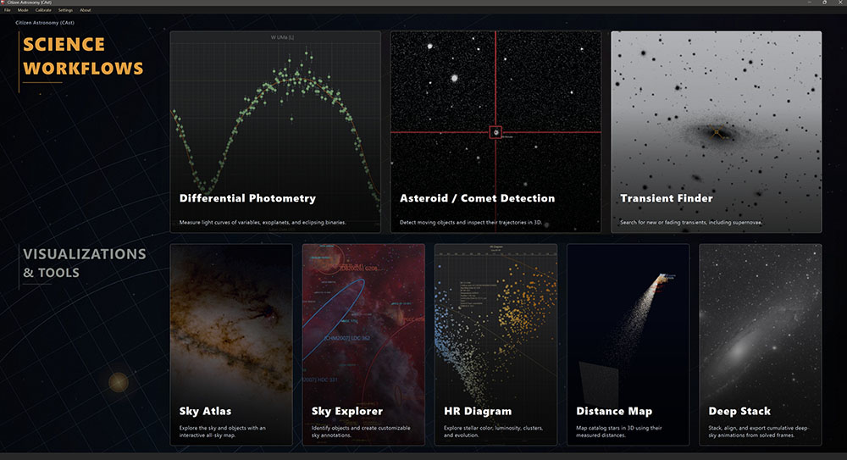Select the VISUALIZATIONS & TOOLS heading
The height and width of the screenshot is (460, 847).
(84, 263)
